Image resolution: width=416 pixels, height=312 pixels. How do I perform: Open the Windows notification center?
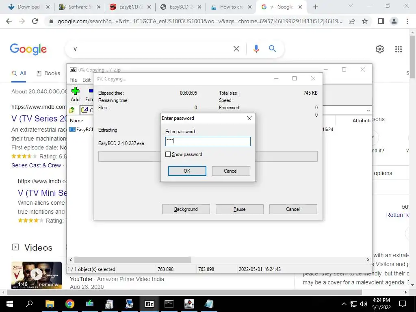pos(403,304)
